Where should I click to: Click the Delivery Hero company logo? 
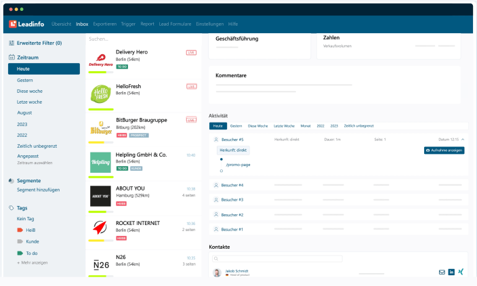[x=101, y=60]
